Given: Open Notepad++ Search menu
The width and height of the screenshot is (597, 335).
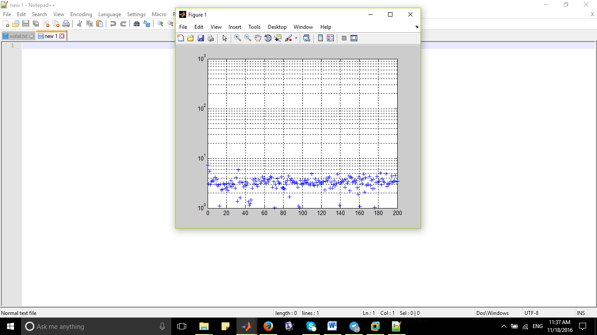Looking at the screenshot, I should [39, 14].
